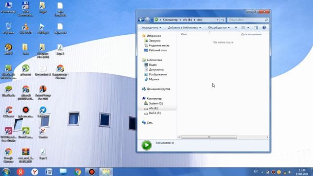Open Рабочий стол in navigation pane

tap(157, 50)
